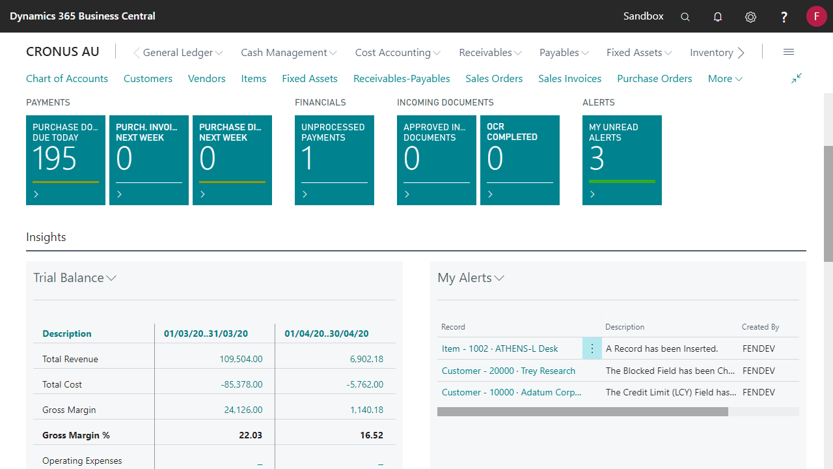Open alert record Customer 10000 Adatum Corp
Image resolution: width=833 pixels, height=469 pixels.
512,392
